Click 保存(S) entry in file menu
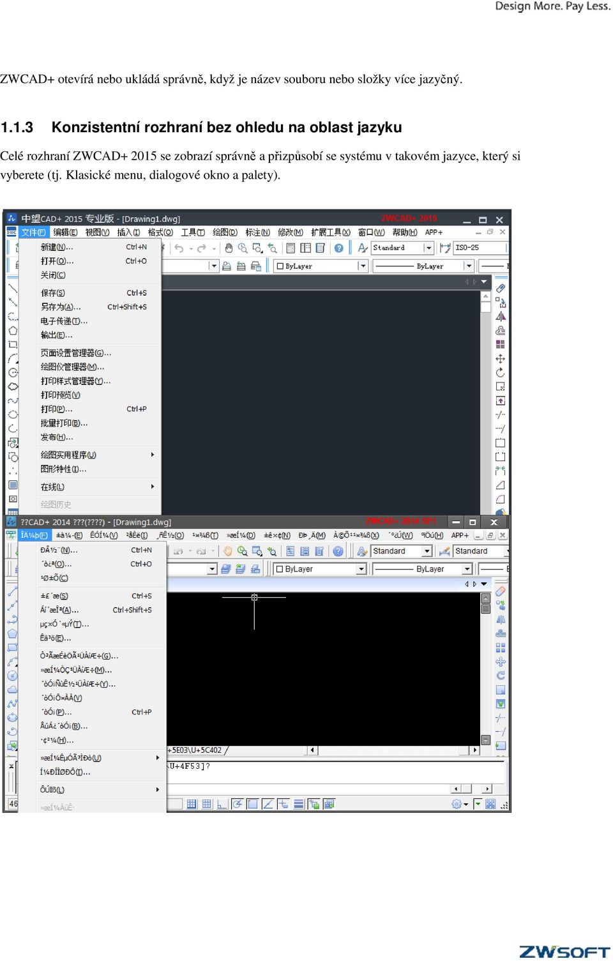Image resolution: width=613 pixels, height=961 pixels. [93, 293]
